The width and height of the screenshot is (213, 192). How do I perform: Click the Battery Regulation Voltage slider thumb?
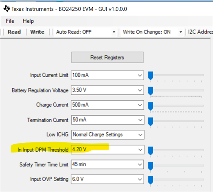click(150, 91)
